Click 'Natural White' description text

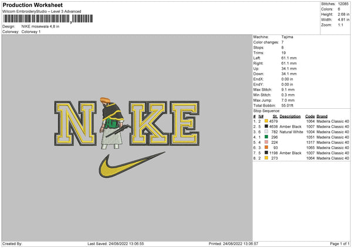click(292, 132)
